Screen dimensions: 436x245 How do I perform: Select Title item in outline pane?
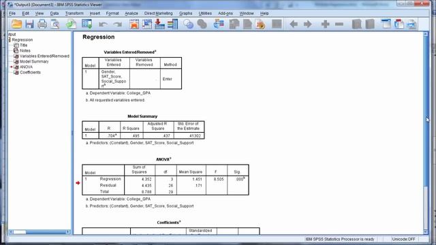click(24, 45)
